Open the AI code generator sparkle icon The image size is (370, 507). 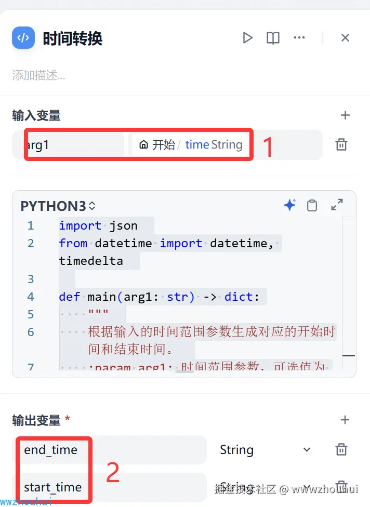tap(290, 205)
